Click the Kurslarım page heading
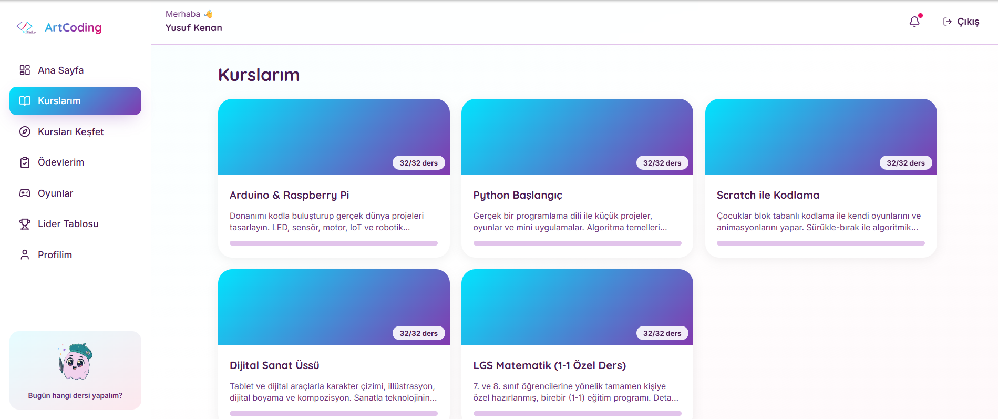 (x=259, y=75)
